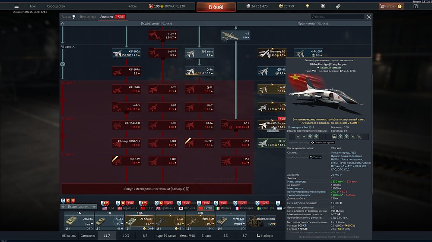The width and height of the screenshot is (432, 242).
Task: Select the Q-5A aircraft card
Action: pos(199,71)
